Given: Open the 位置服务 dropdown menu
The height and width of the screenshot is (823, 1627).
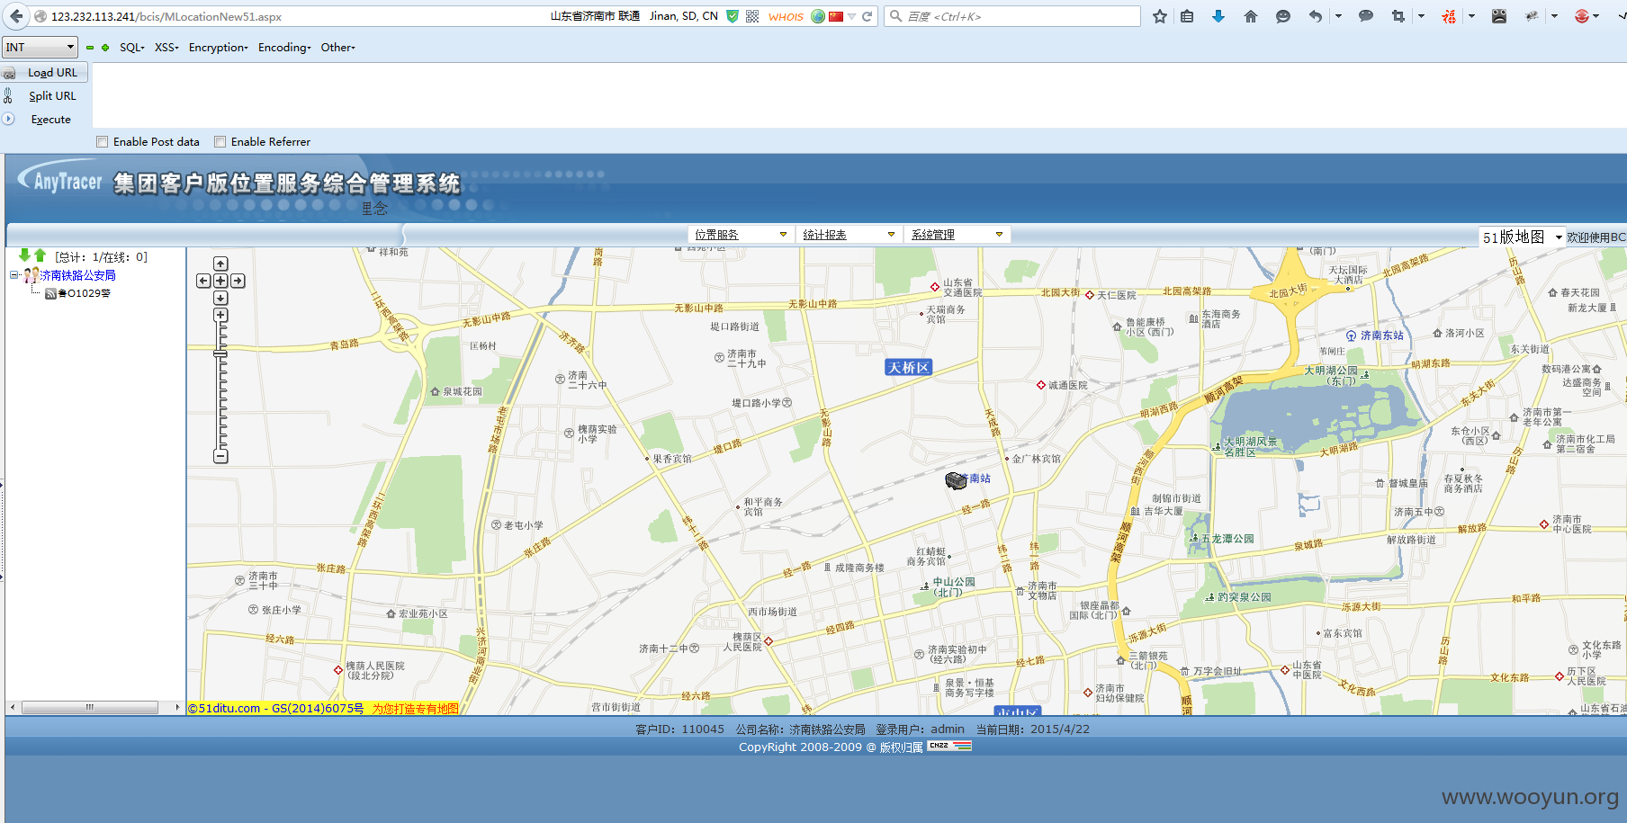Looking at the screenshot, I should (741, 235).
